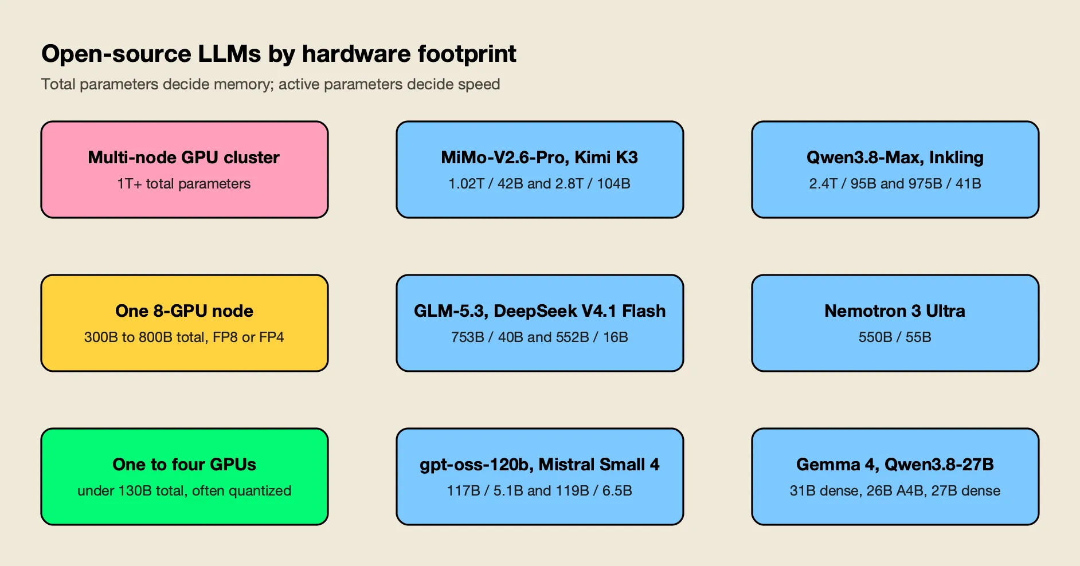The height and width of the screenshot is (566, 1080).
Task: Select the MiMo-V2.6-Pro, Kimi K3 card
Action: pos(540,170)
